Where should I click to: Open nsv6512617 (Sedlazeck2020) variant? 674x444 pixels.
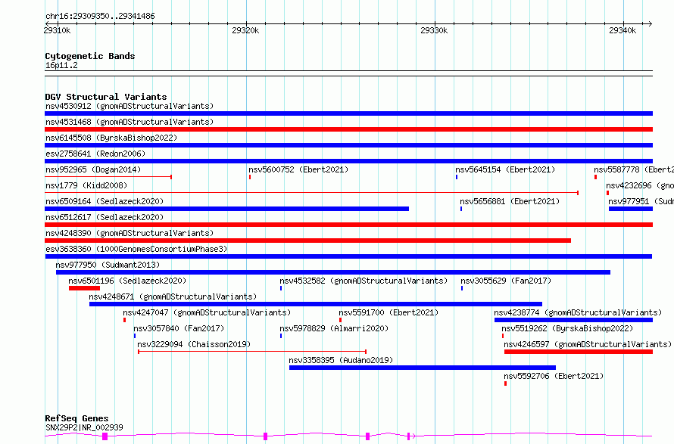tap(105, 217)
